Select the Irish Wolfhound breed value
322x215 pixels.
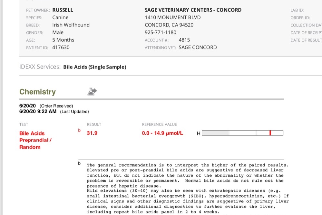71,25
